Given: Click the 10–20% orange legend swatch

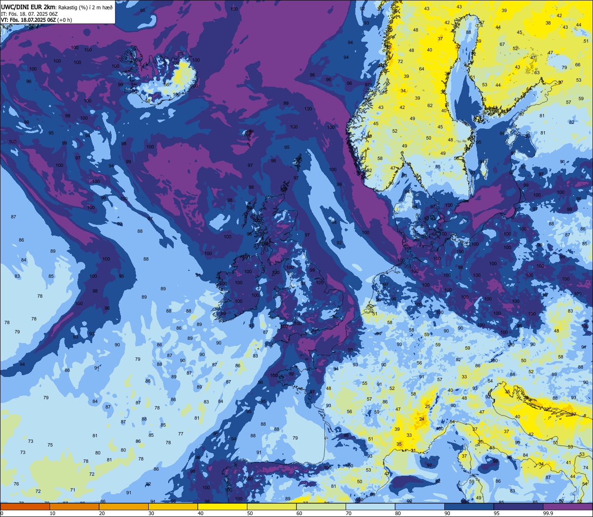Looking at the screenshot, I should 74,507.
